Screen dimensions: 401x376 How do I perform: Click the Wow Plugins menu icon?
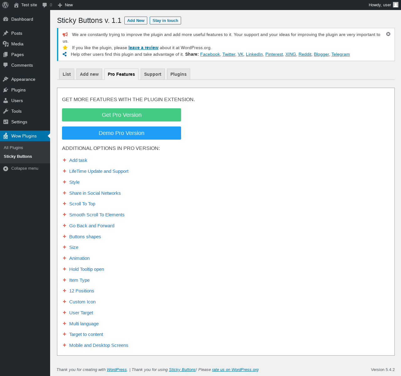tap(6, 136)
